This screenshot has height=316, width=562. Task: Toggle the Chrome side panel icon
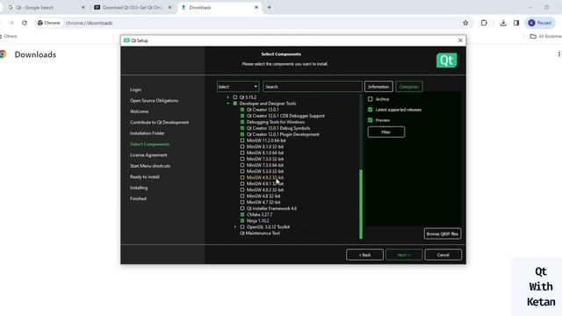coord(516,23)
